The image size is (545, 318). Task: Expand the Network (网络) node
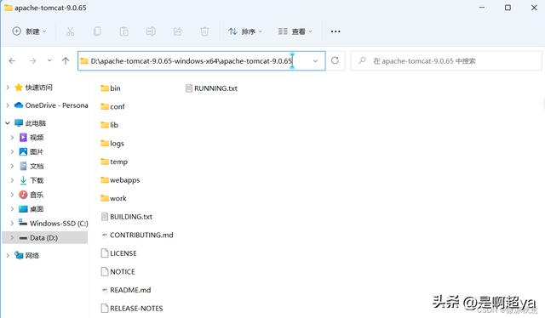pyautogui.click(x=8, y=256)
